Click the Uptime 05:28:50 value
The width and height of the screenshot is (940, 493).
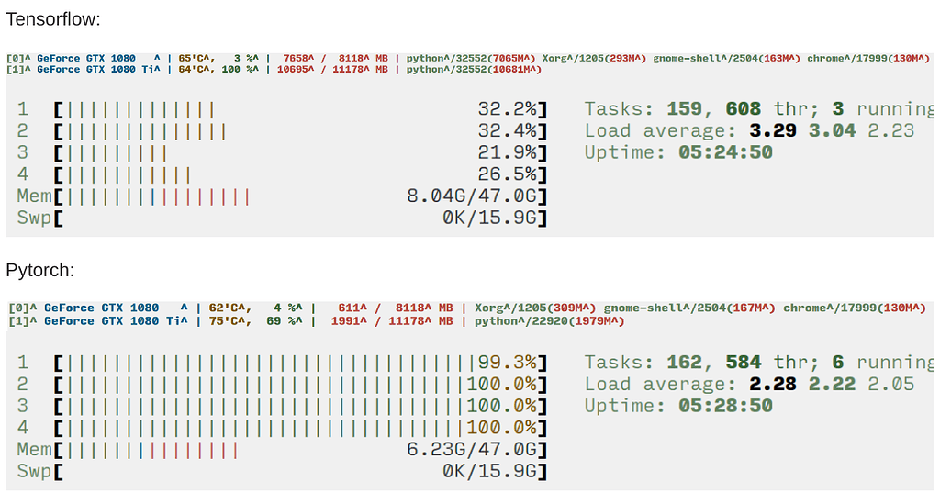[725, 406]
